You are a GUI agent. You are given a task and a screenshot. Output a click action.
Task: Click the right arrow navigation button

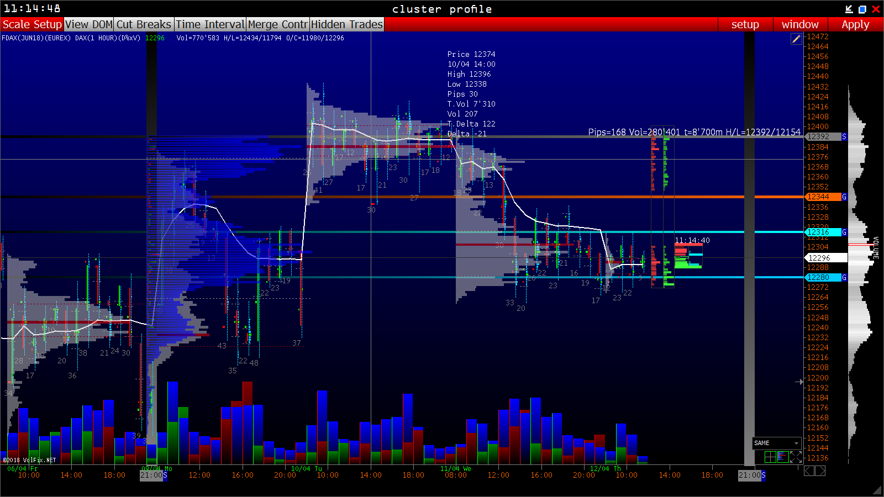point(820,470)
